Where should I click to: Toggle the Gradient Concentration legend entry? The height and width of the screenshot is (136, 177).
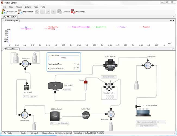(x=79, y=27)
